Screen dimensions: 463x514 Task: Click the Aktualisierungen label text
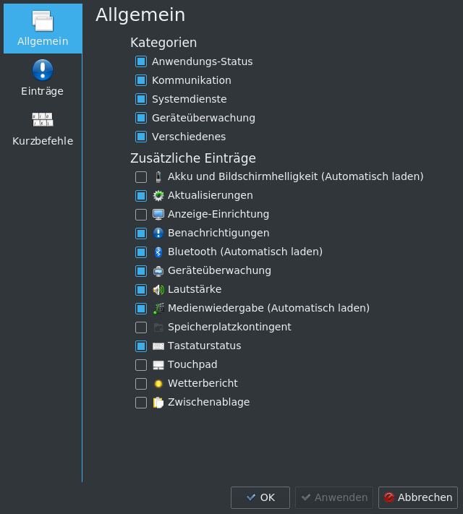211,196
